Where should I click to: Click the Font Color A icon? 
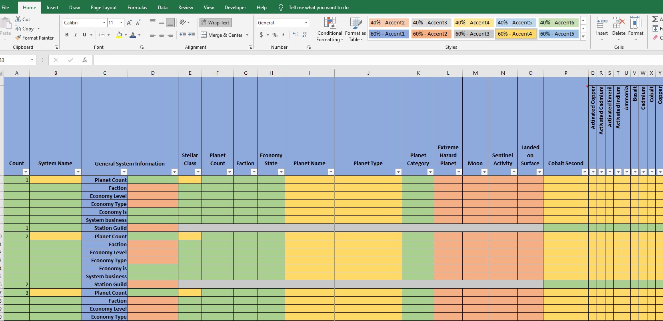(x=133, y=35)
